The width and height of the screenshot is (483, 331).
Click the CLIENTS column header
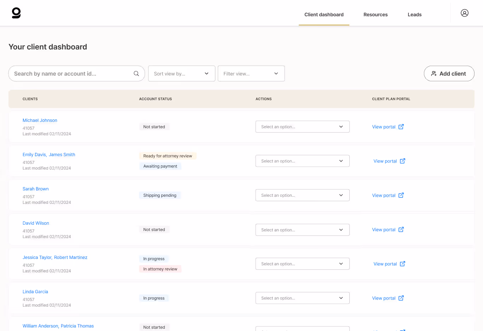tap(30, 99)
